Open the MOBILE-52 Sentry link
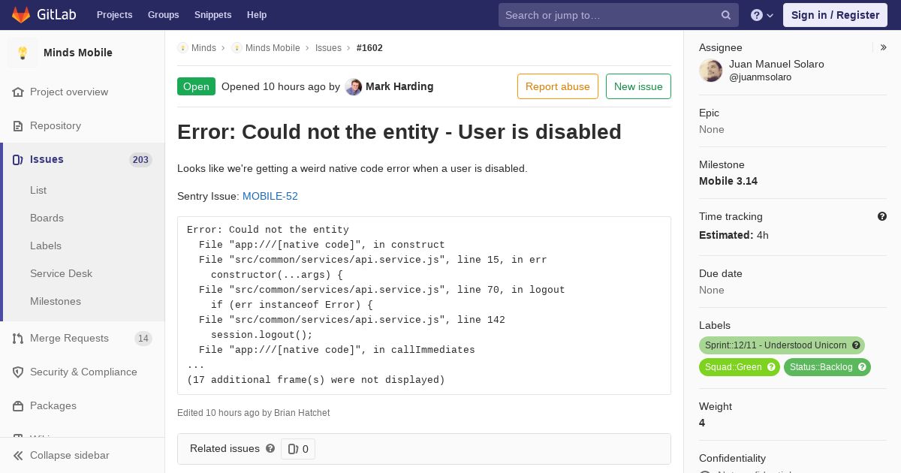The height and width of the screenshot is (473, 901). (x=270, y=196)
